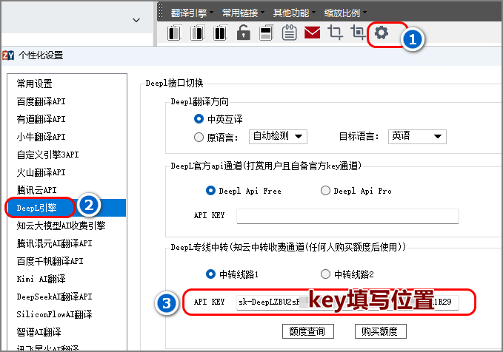Click the first book-page layout icon
The image size is (503, 352).
click(x=174, y=33)
